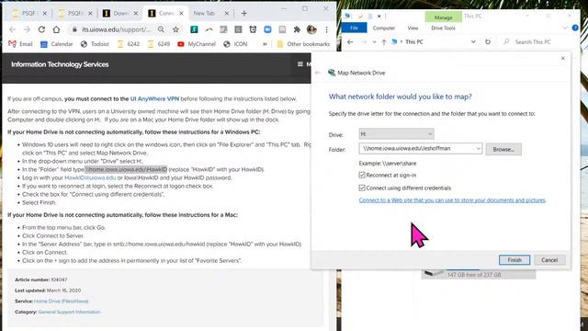Open Chrome extensions puzzle icon
Viewport: 588px width, 331px height.
pyautogui.click(x=297, y=29)
